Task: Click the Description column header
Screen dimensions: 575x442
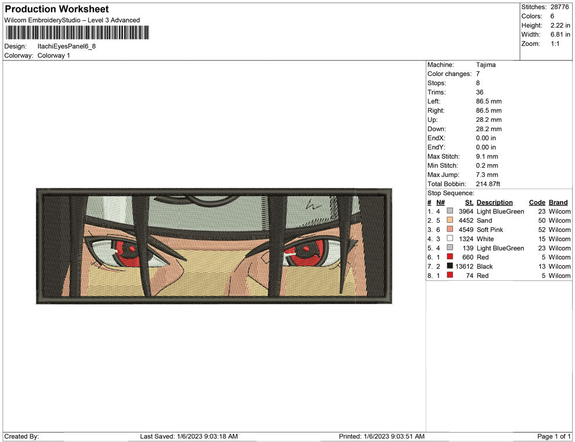Action: coord(494,202)
